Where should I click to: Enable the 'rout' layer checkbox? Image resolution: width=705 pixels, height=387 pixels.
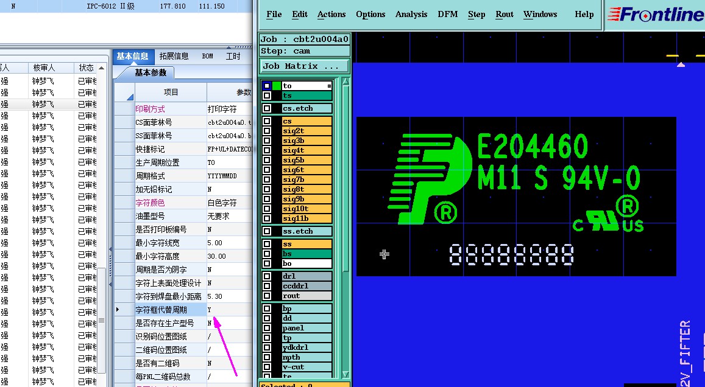click(x=267, y=296)
